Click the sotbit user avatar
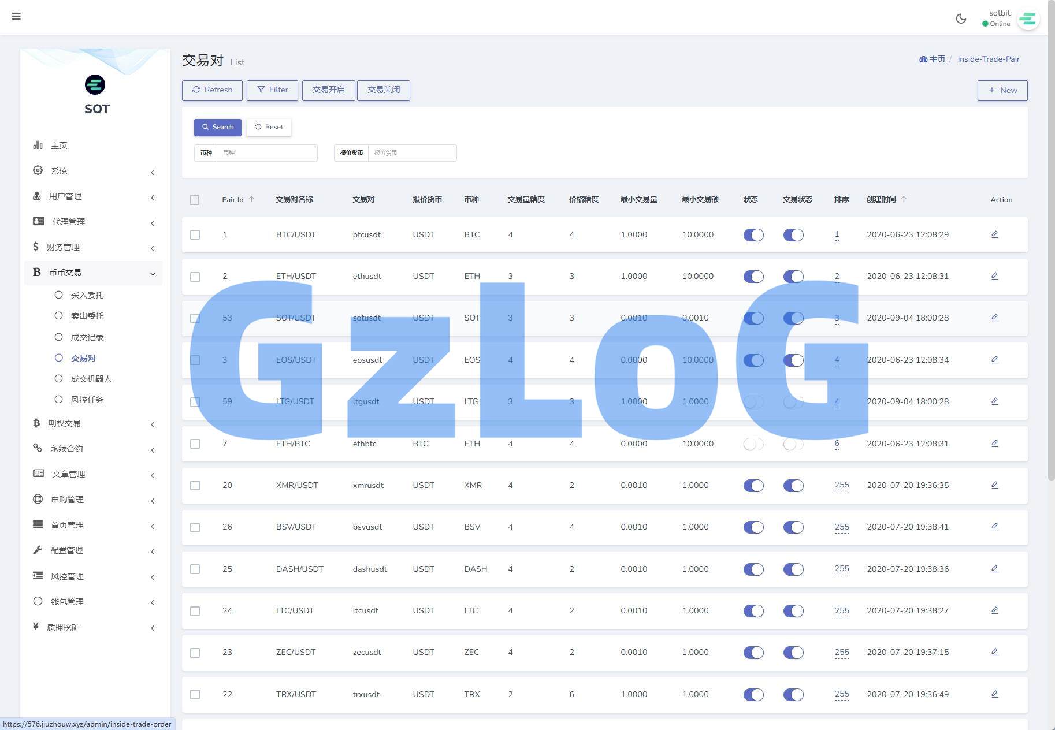Viewport: 1055px width, 730px height. (1027, 19)
